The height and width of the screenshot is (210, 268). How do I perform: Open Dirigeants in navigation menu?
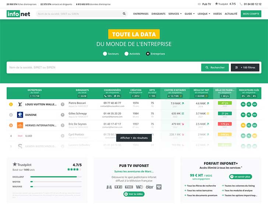(158, 14)
